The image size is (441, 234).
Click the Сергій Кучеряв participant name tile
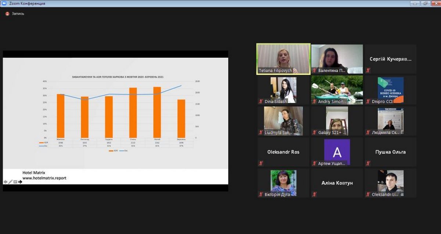click(390, 59)
